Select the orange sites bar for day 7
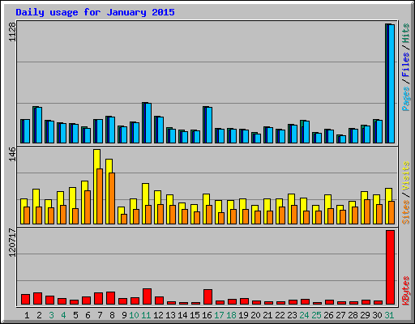Image resolution: width=415 pixels, height=324 pixels. 100,196
